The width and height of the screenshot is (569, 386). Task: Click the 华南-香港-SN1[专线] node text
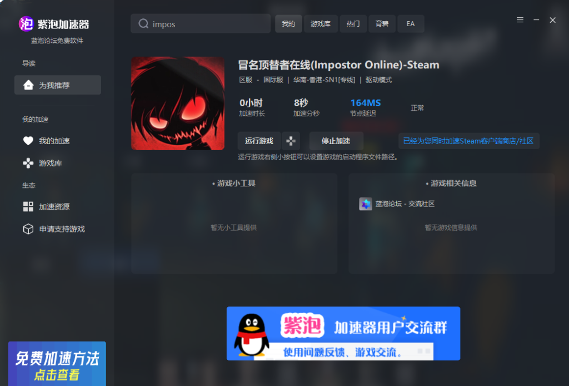pos(324,80)
